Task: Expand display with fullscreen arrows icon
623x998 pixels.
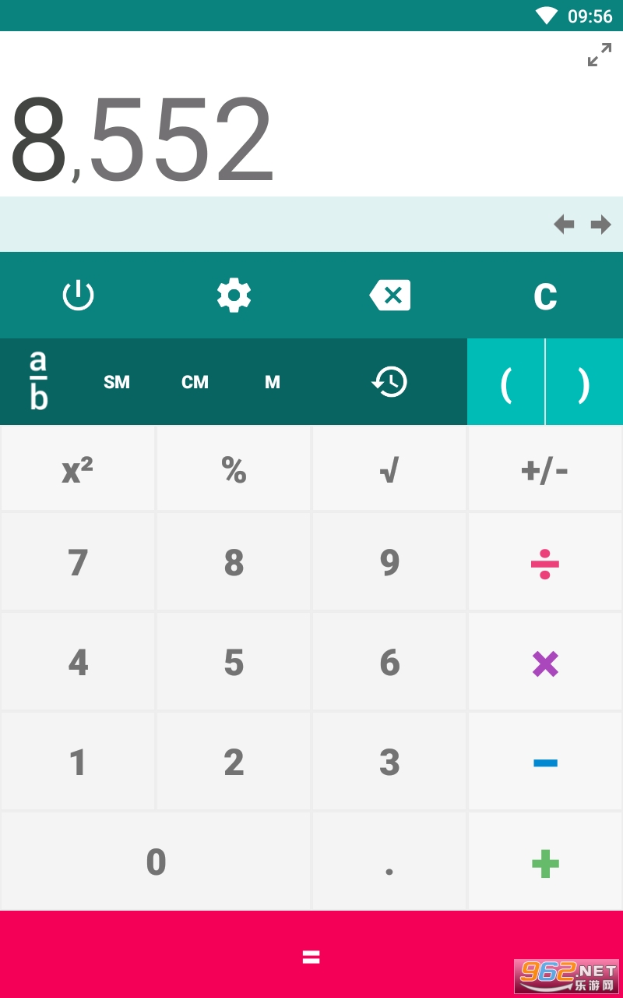Action: click(x=600, y=55)
